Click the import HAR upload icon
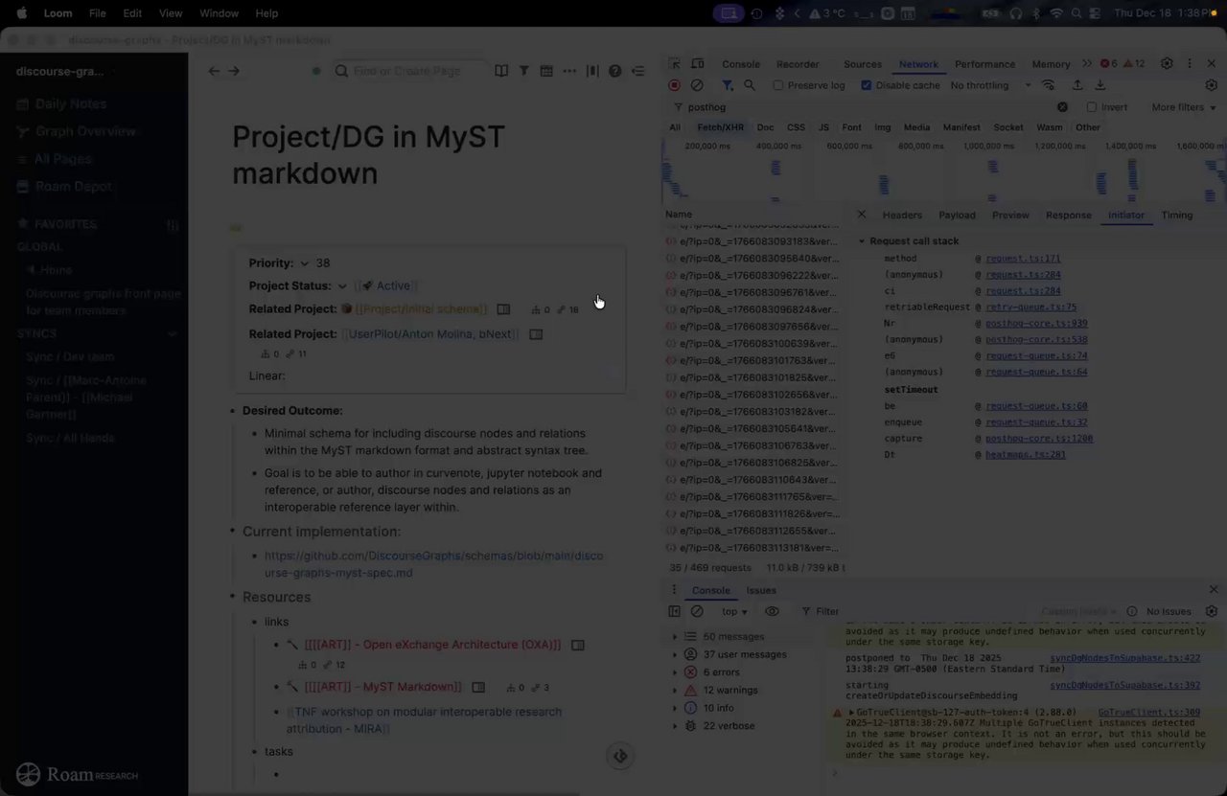This screenshot has height=796, width=1227. (1077, 85)
